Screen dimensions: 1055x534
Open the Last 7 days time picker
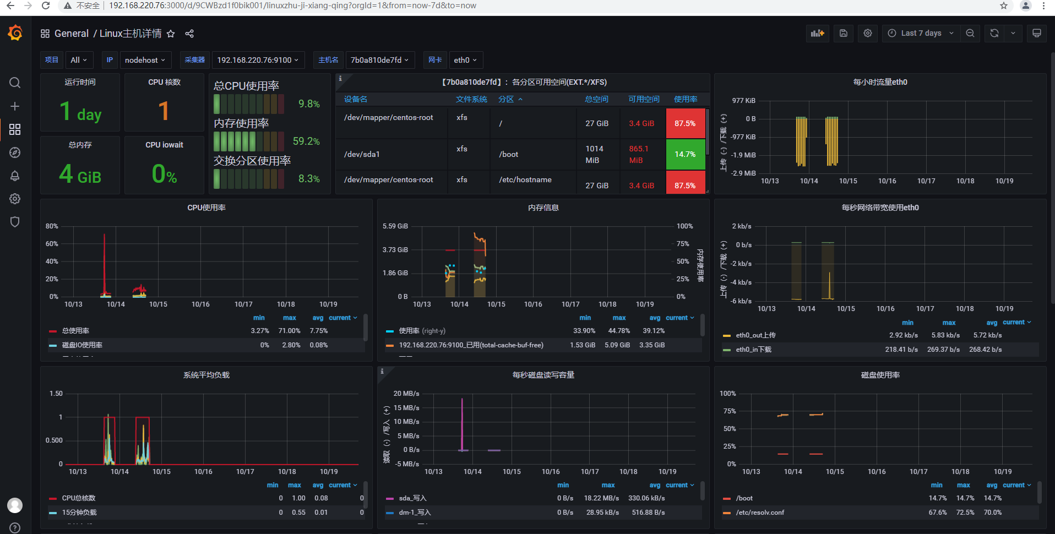920,33
